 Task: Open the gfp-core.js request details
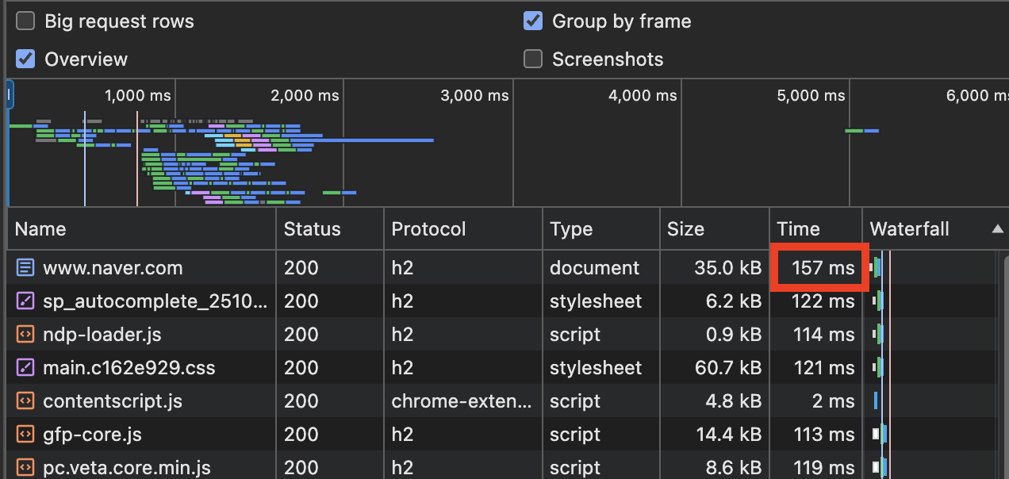coord(92,435)
